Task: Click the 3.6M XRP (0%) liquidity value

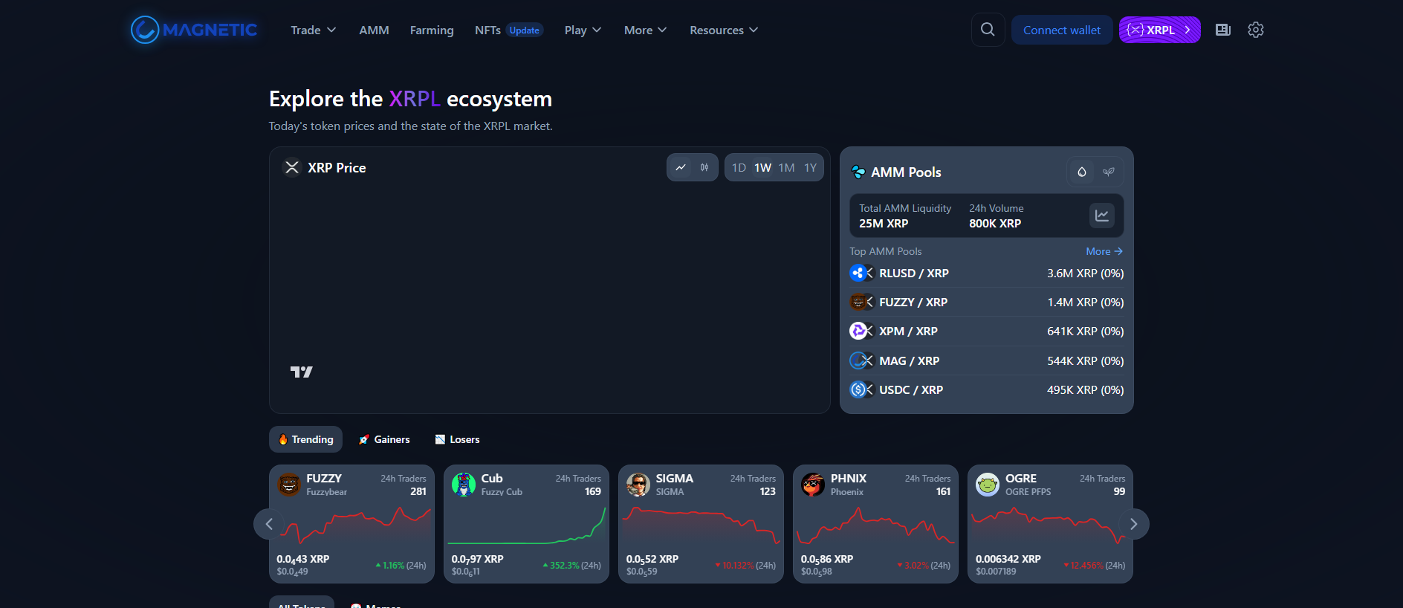Action: [x=1086, y=273]
